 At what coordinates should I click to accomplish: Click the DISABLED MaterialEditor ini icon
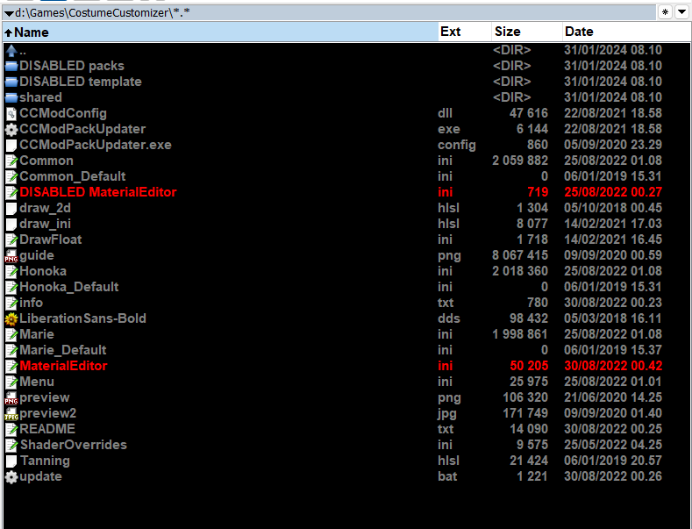tap(11, 192)
